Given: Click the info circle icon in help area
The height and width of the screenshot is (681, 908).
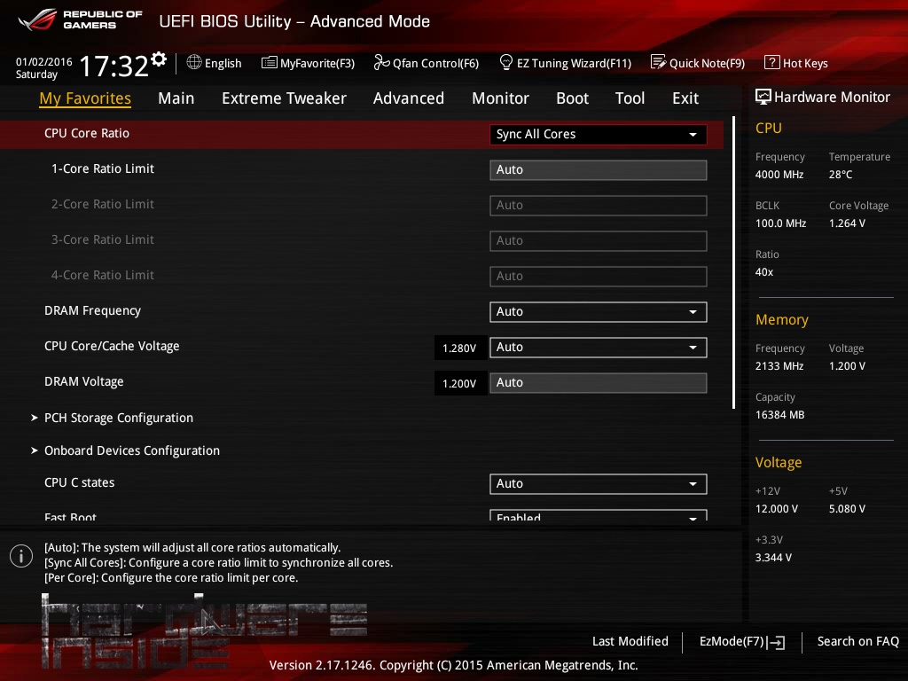Looking at the screenshot, I should click(x=21, y=556).
